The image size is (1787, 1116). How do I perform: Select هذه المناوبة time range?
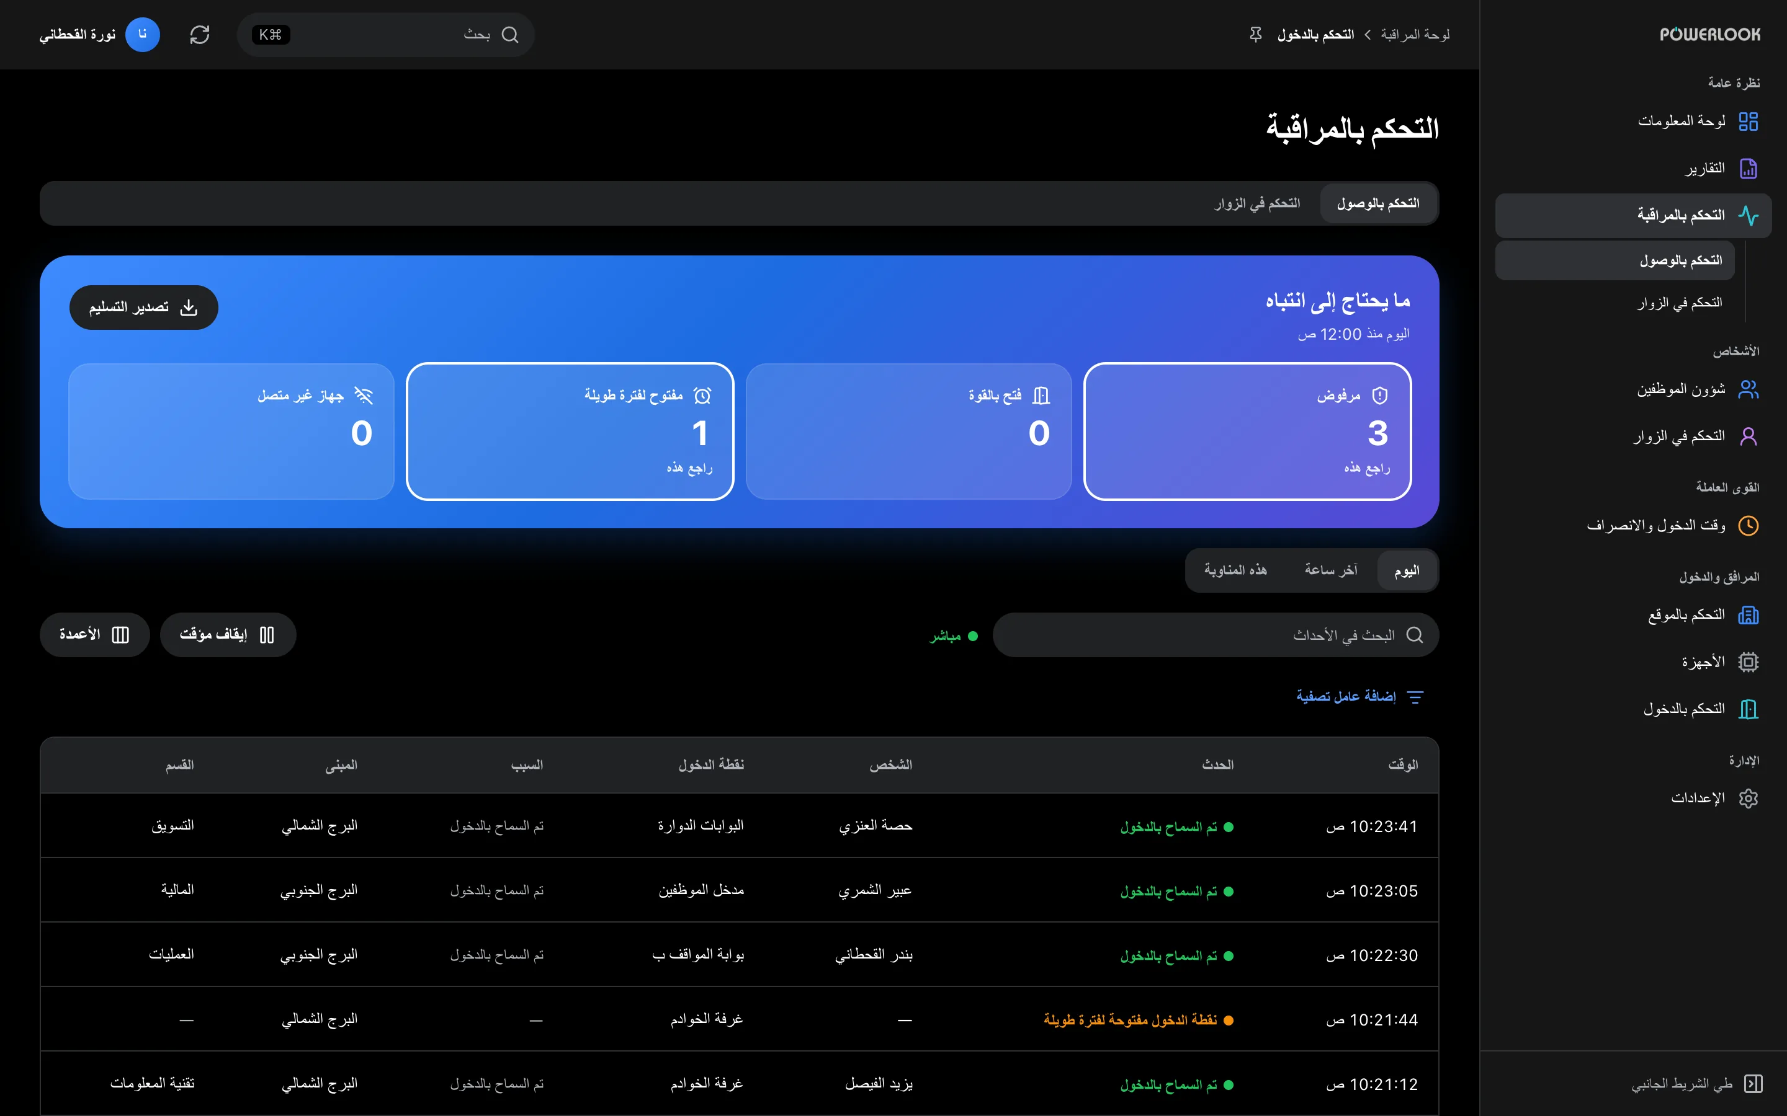[x=1235, y=570]
